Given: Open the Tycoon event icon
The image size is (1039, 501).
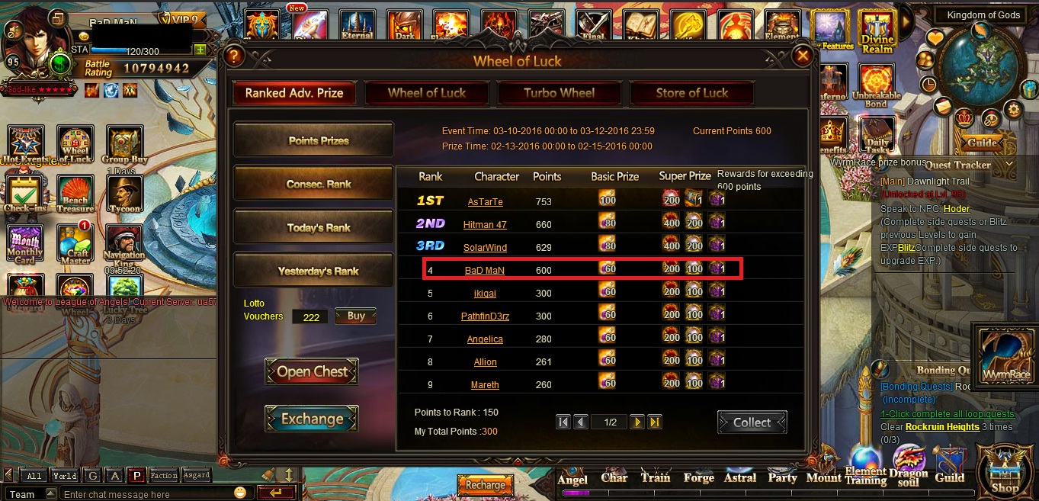Looking at the screenshot, I should [124, 193].
